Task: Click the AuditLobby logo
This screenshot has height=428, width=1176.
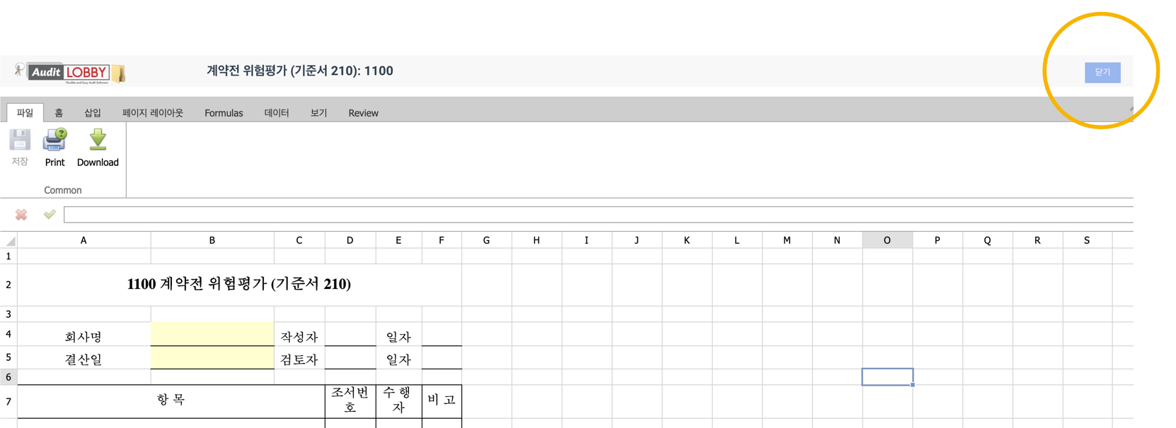Action: [x=69, y=72]
